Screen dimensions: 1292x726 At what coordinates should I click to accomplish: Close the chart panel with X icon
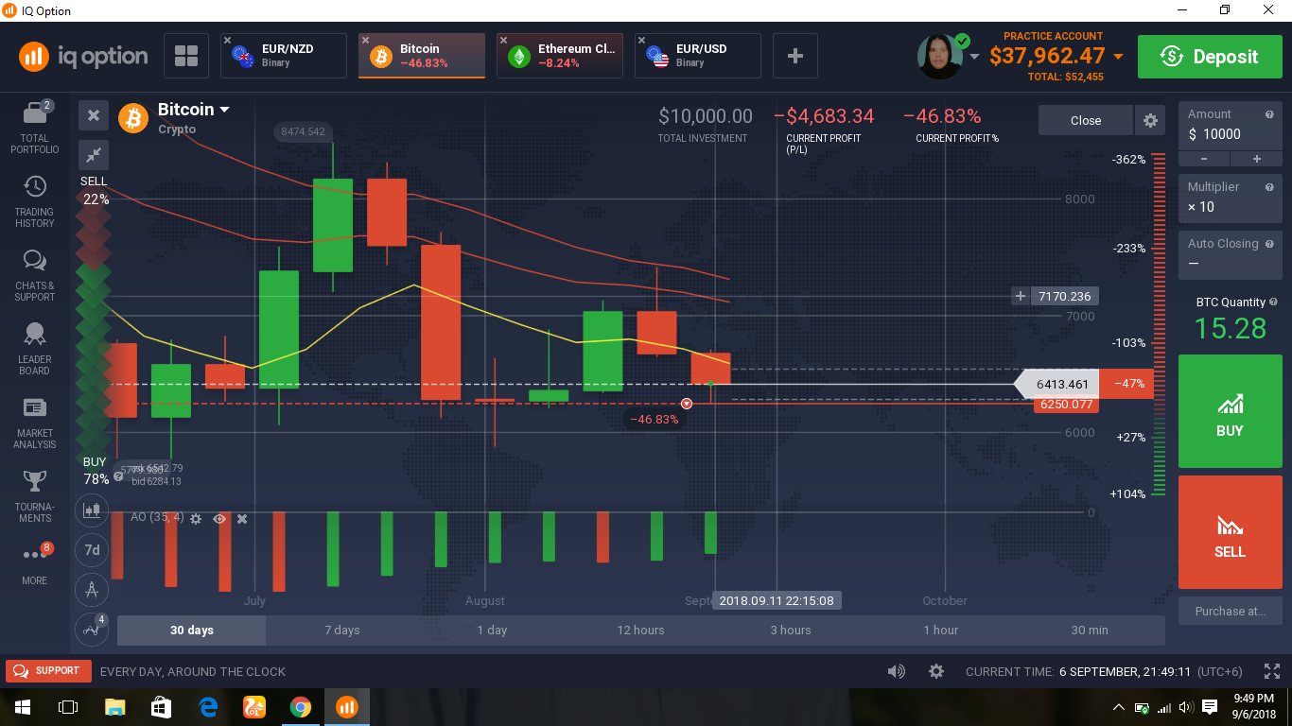click(x=94, y=115)
